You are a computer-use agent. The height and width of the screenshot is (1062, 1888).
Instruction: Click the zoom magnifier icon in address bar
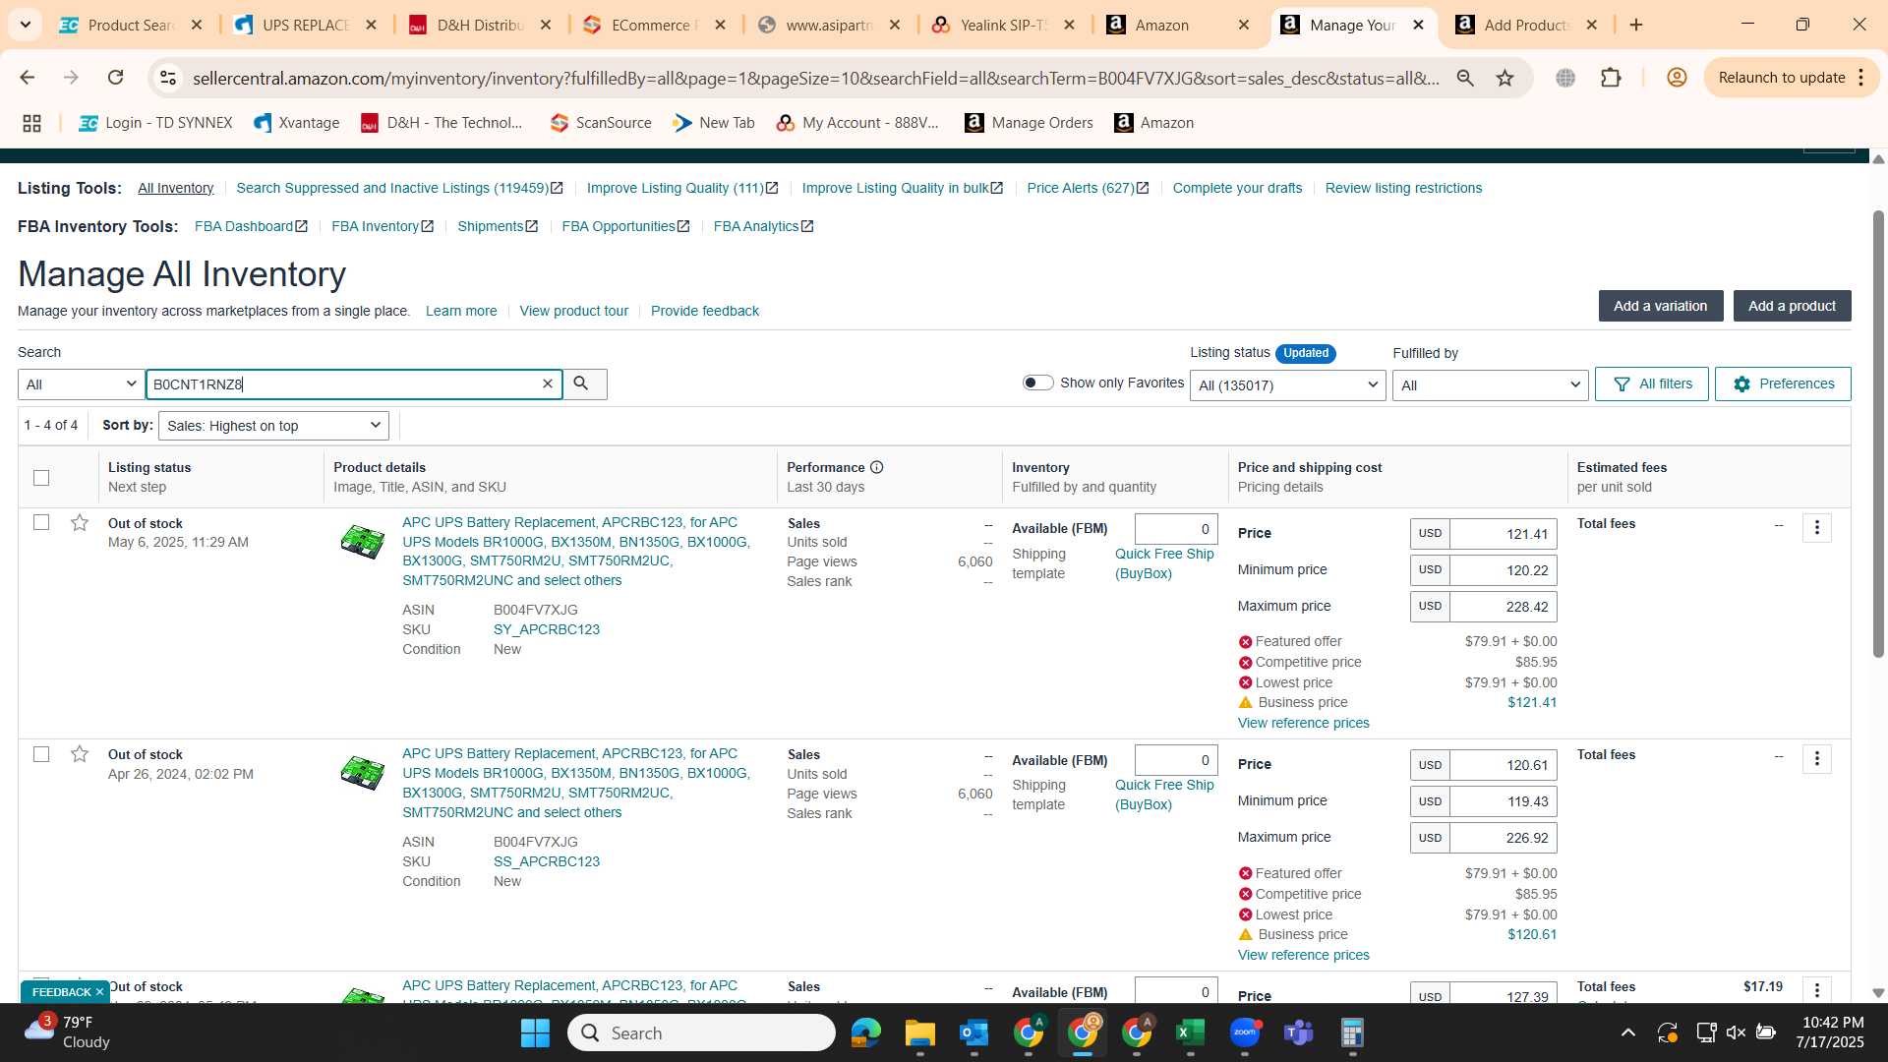pos(1465,78)
